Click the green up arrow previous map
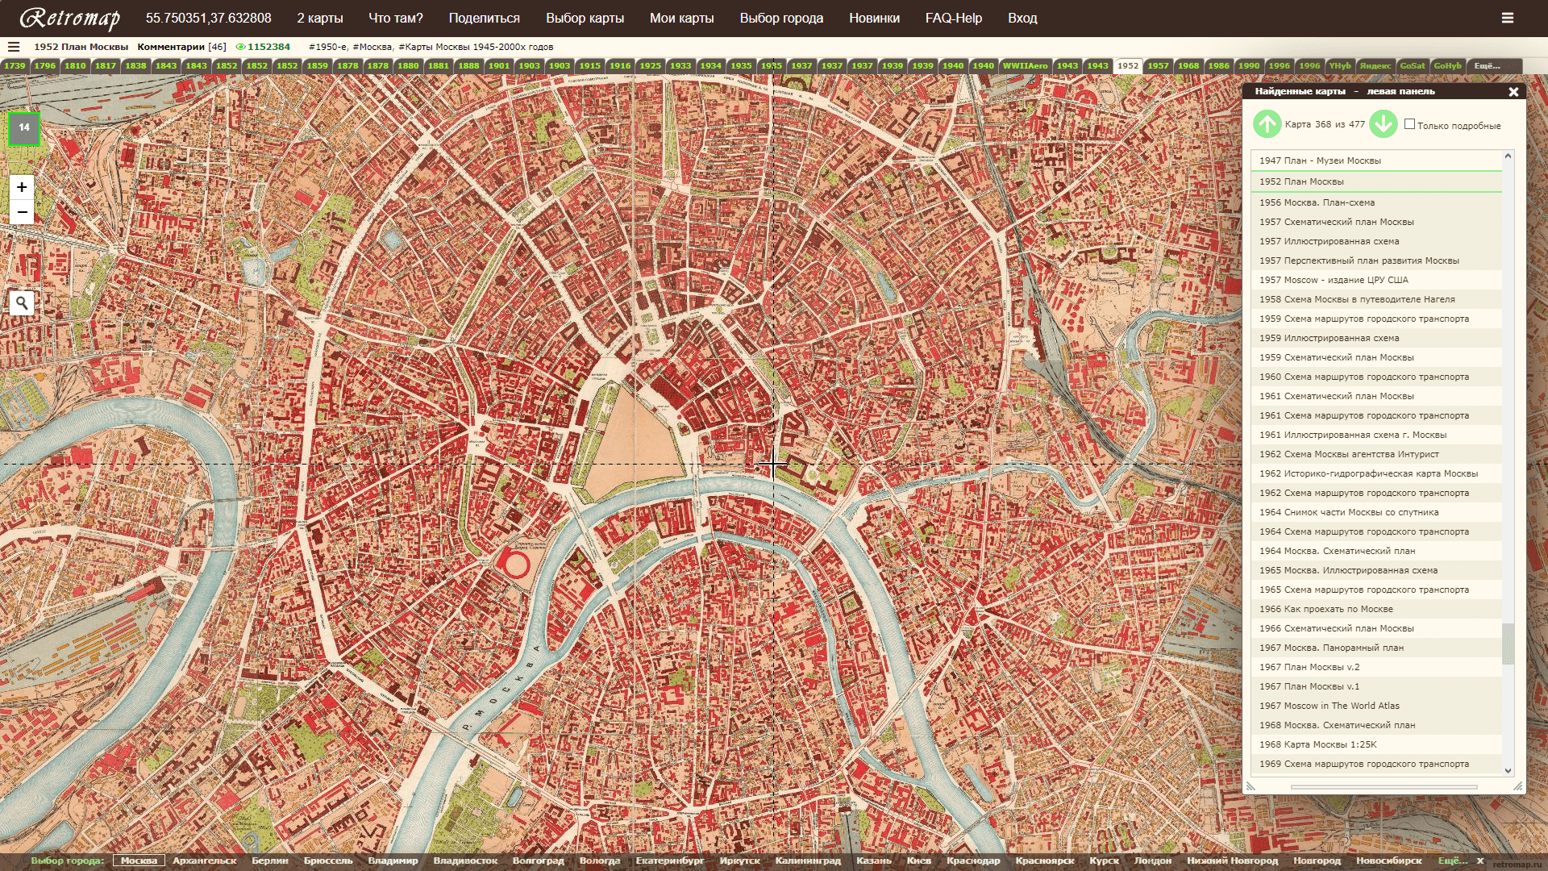The image size is (1548, 871). pyautogui.click(x=1267, y=124)
